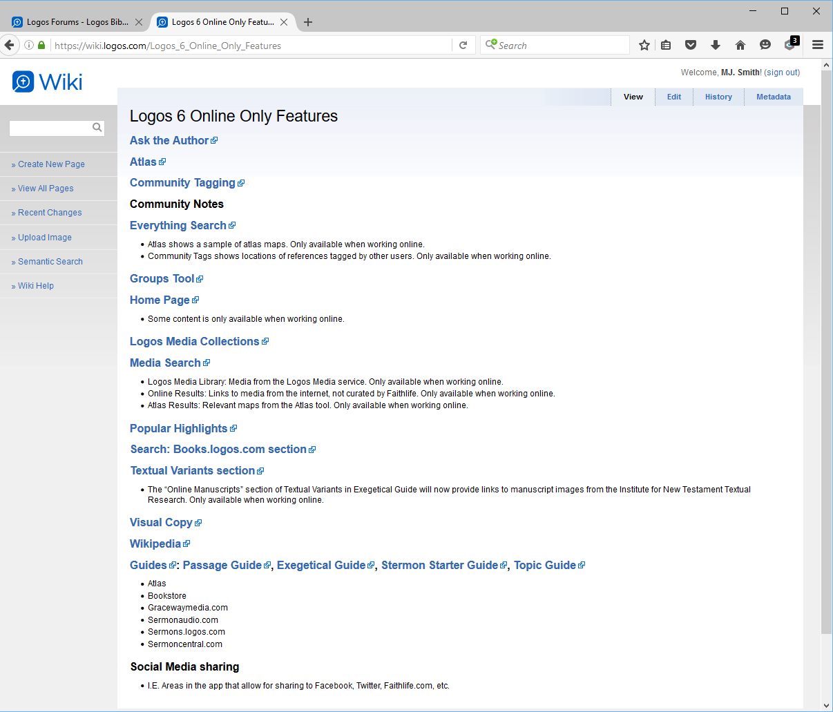Click the page scrollbar down arrow

(x=827, y=705)
